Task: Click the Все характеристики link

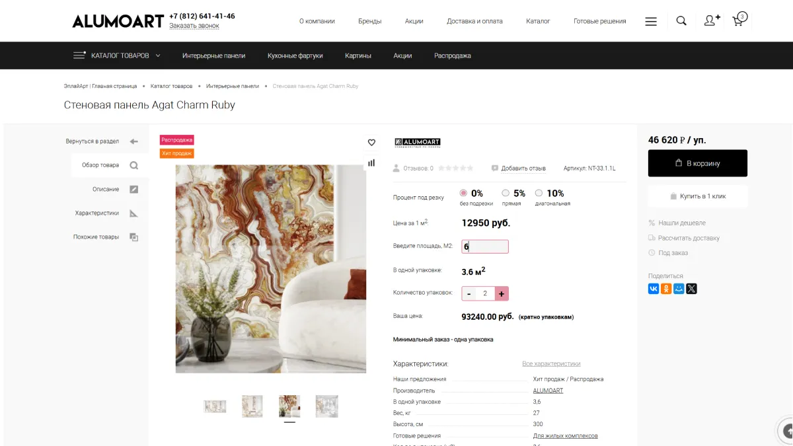Action: click(551, 363)
